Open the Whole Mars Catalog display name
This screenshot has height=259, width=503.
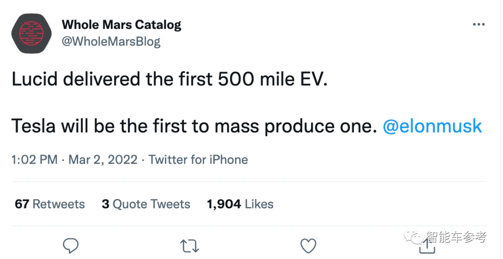(x=121, y=25)
